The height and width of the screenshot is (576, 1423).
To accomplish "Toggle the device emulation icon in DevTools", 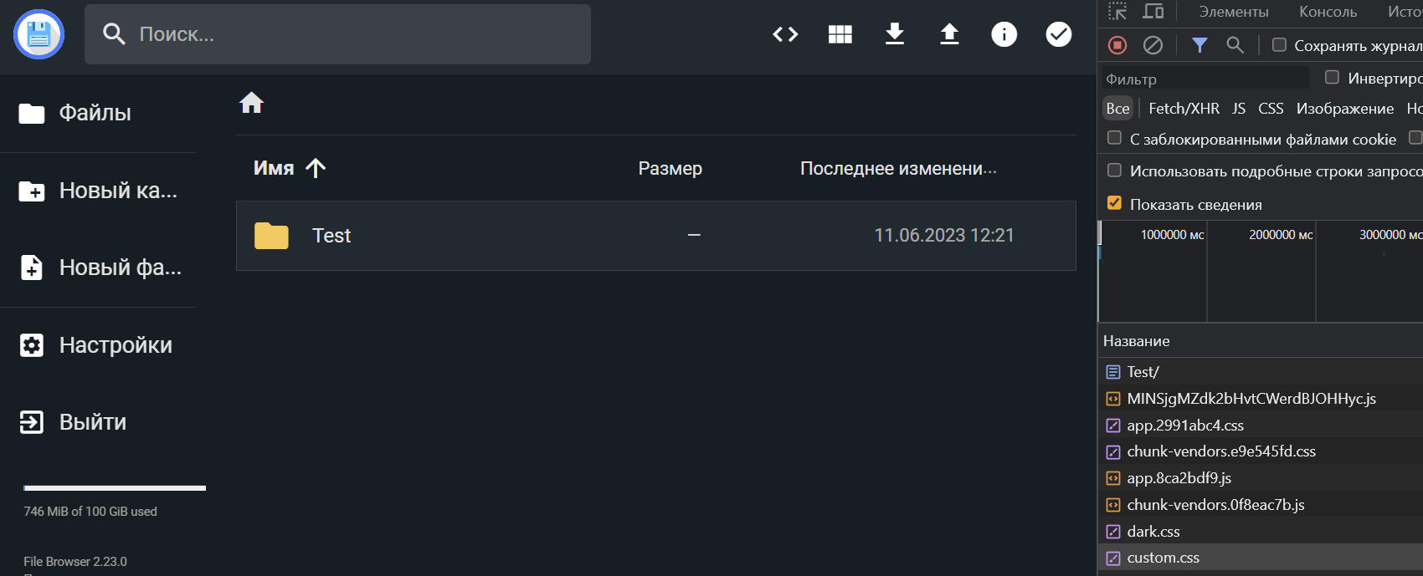I will 1153,11.
